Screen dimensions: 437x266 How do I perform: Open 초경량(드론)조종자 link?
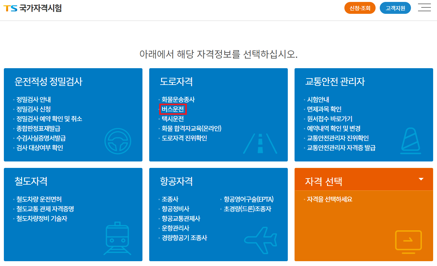click(x=248, y=209)
